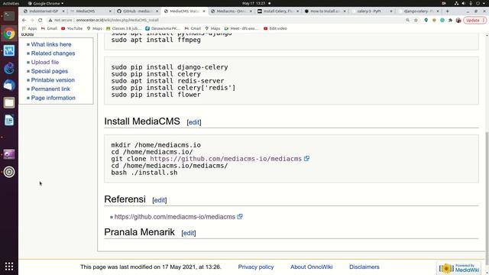The image size is (489, 275).
Task: Close the Indointernet ISP tab
Action: coord(63,11)
